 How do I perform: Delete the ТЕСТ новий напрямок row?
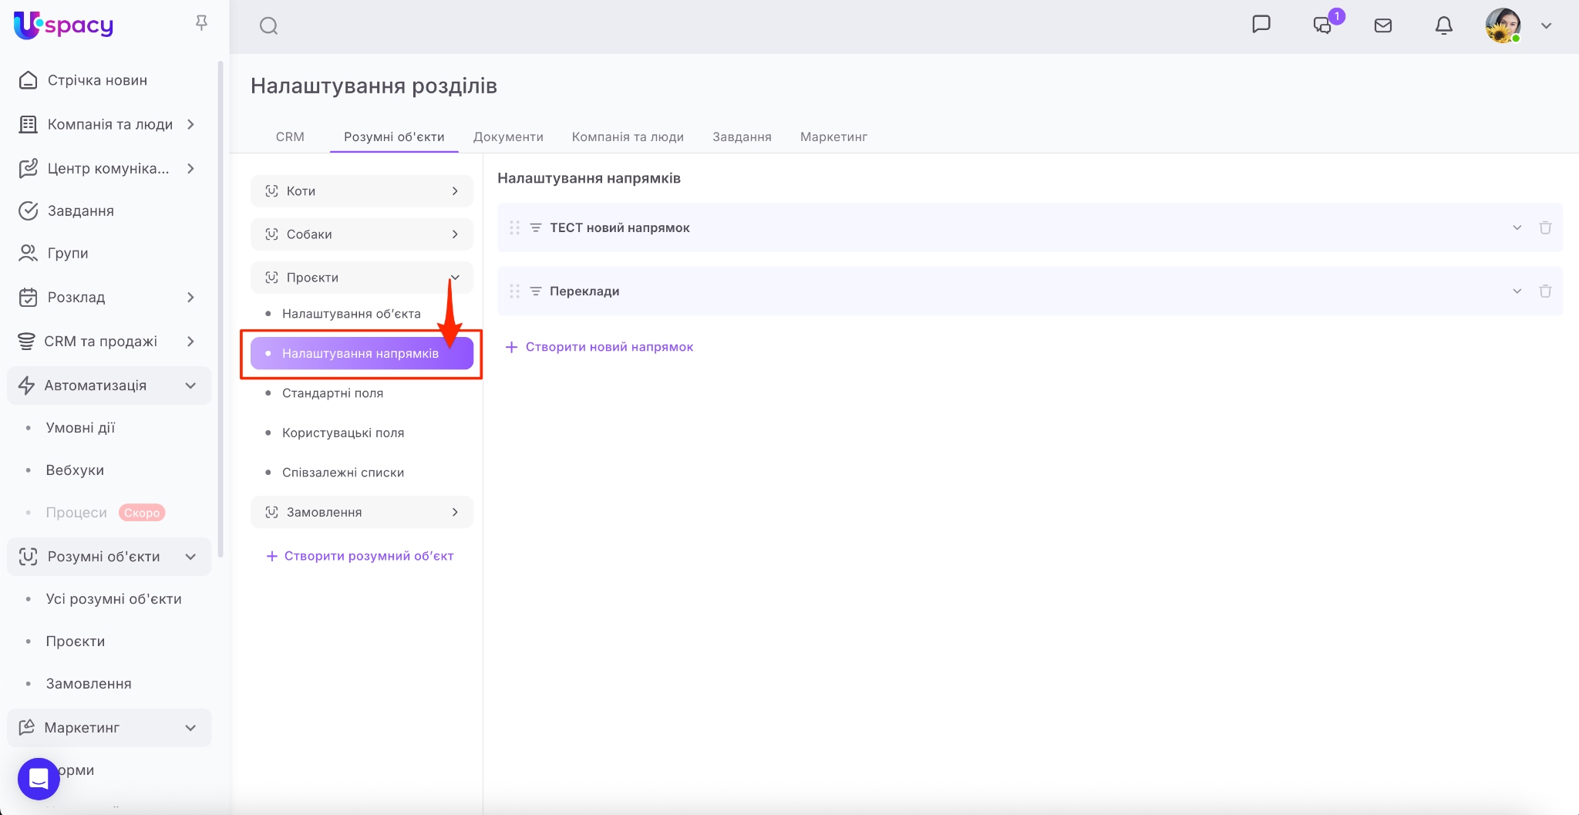pyautogui.click(x=1545, y=227)
